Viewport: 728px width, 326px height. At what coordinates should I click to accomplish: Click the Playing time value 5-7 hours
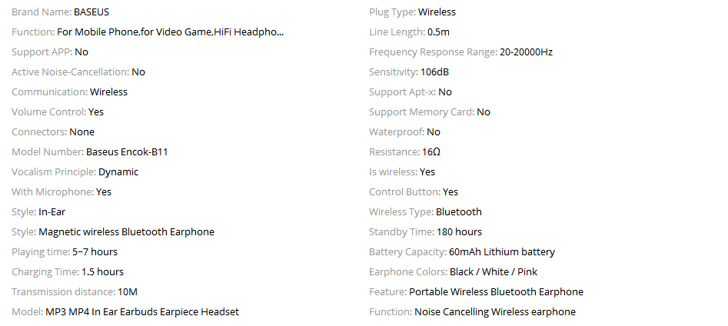click(x=95, y=252)
